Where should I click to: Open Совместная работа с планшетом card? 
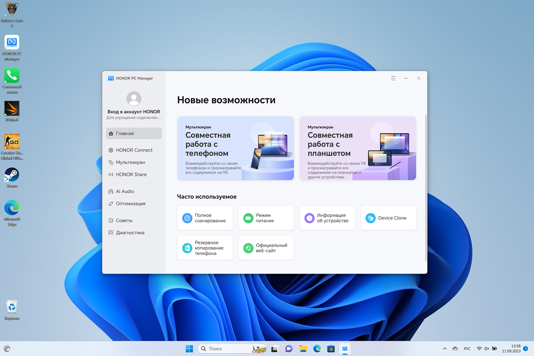358,148
